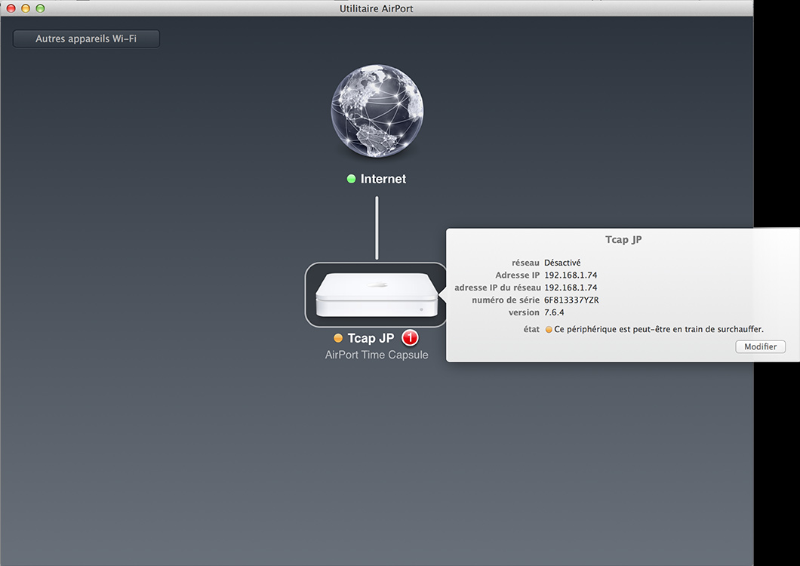Click the red notification badge on Tcap JP
Screen dimensions: 800x566
[410, 338]
